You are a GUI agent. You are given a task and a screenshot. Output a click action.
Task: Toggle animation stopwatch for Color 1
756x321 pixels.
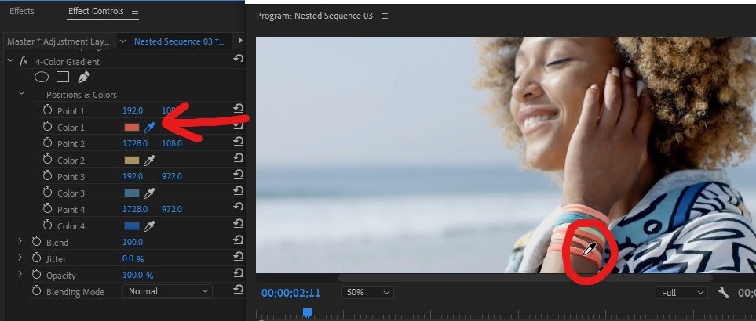(x=47, y=127)
